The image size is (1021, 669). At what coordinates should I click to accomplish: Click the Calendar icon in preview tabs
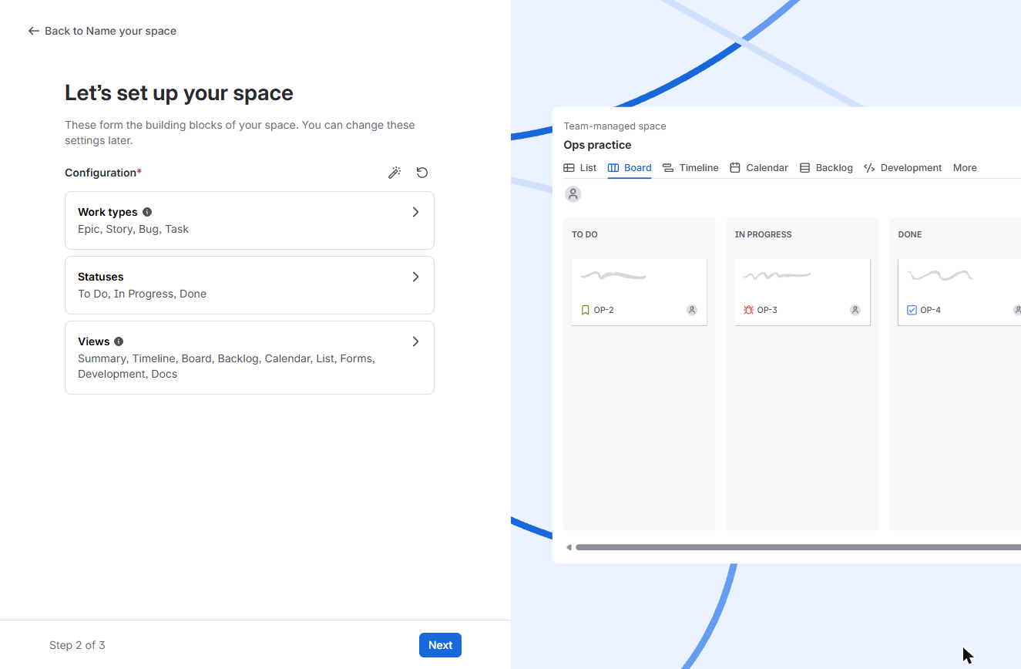click(x=735, y=168)
